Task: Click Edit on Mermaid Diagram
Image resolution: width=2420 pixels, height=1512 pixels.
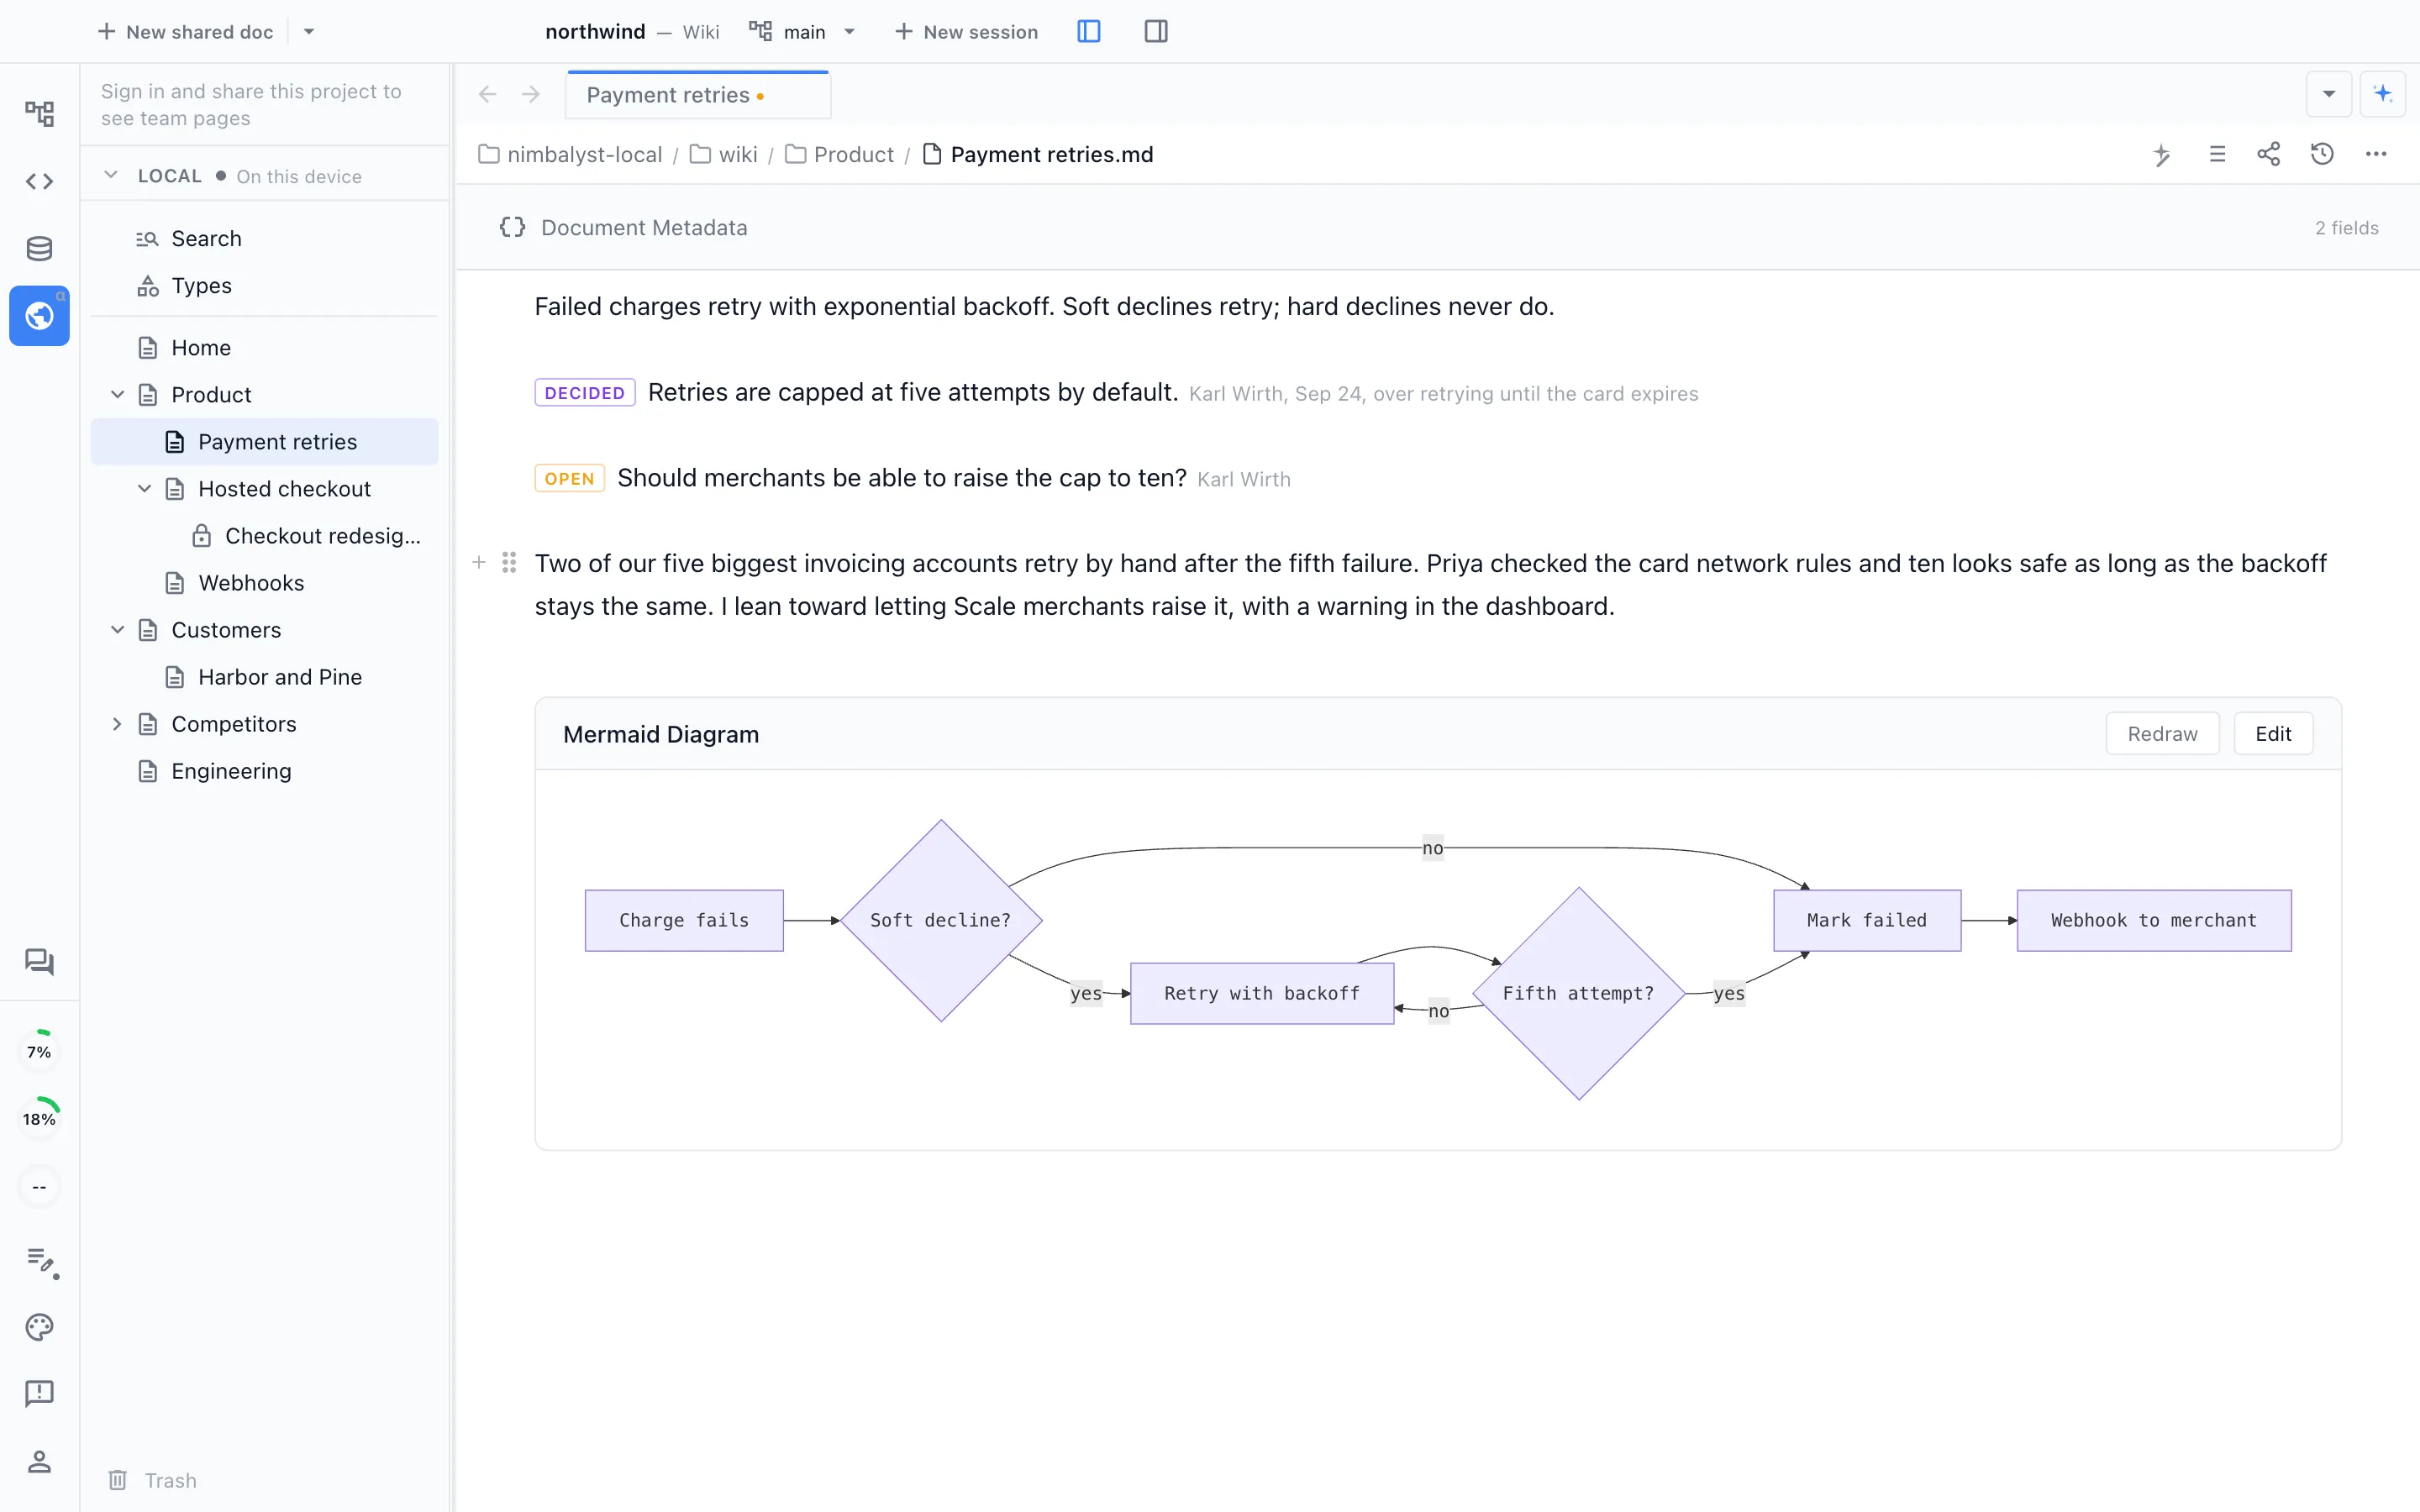Action: tap(2273, 734)
